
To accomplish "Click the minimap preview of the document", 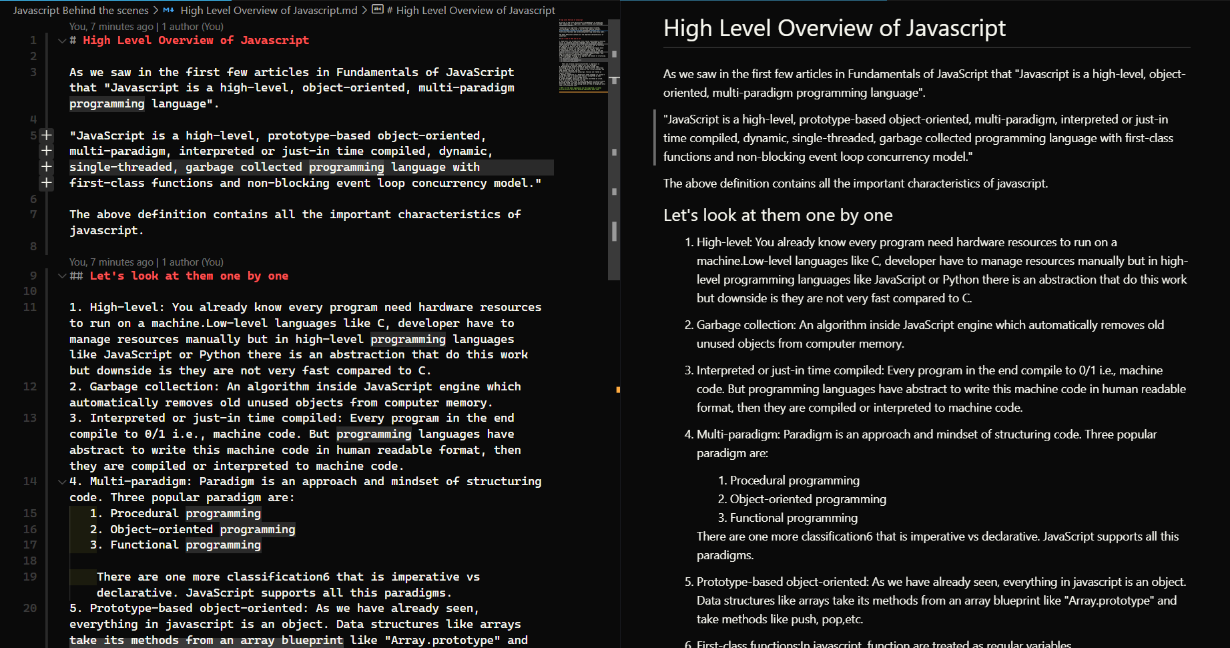I will (583, 57).
